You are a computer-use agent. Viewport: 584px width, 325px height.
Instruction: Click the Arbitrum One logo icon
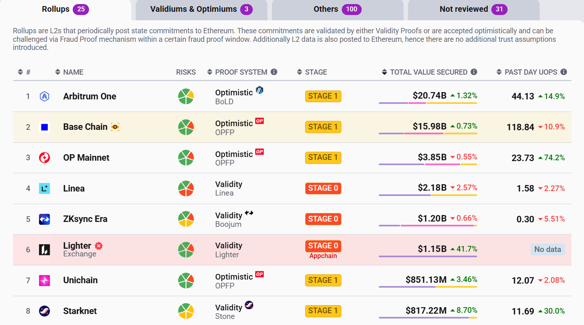(44, 97)
